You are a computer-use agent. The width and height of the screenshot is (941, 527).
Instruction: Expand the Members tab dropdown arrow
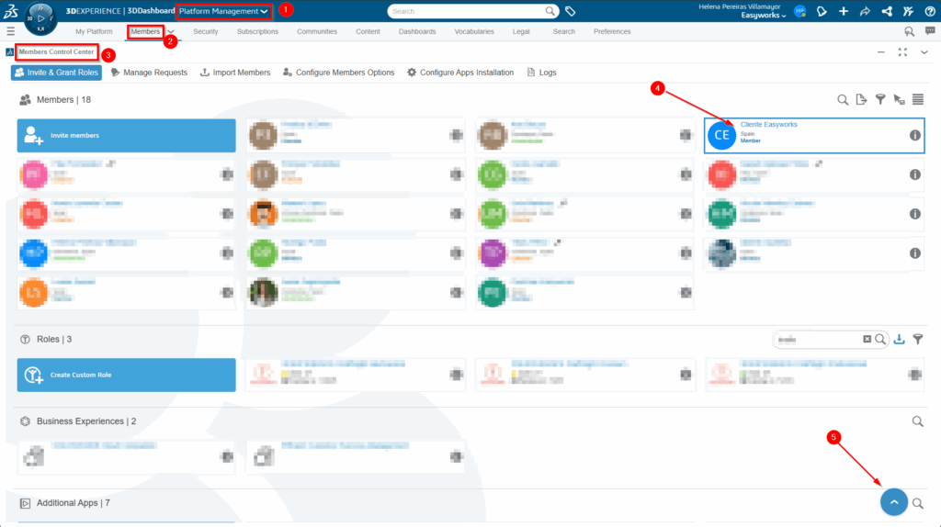[x=171, y=32]
